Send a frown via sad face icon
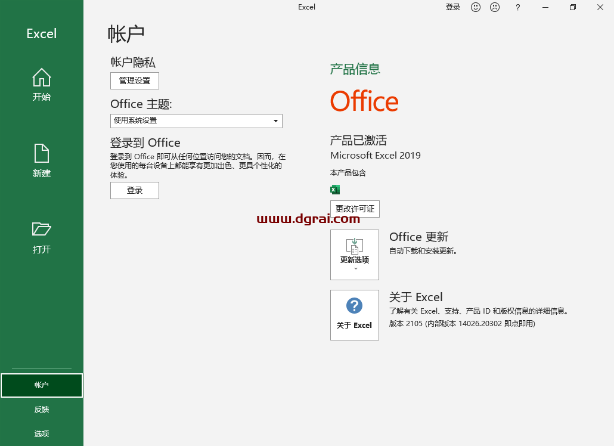Viewport: 614px width, 446px height. [495, 7]
